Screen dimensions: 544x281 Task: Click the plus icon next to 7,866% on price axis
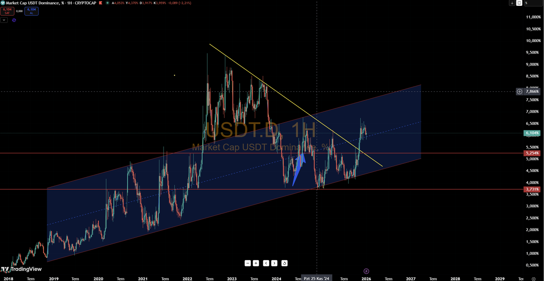coord(520,91)
